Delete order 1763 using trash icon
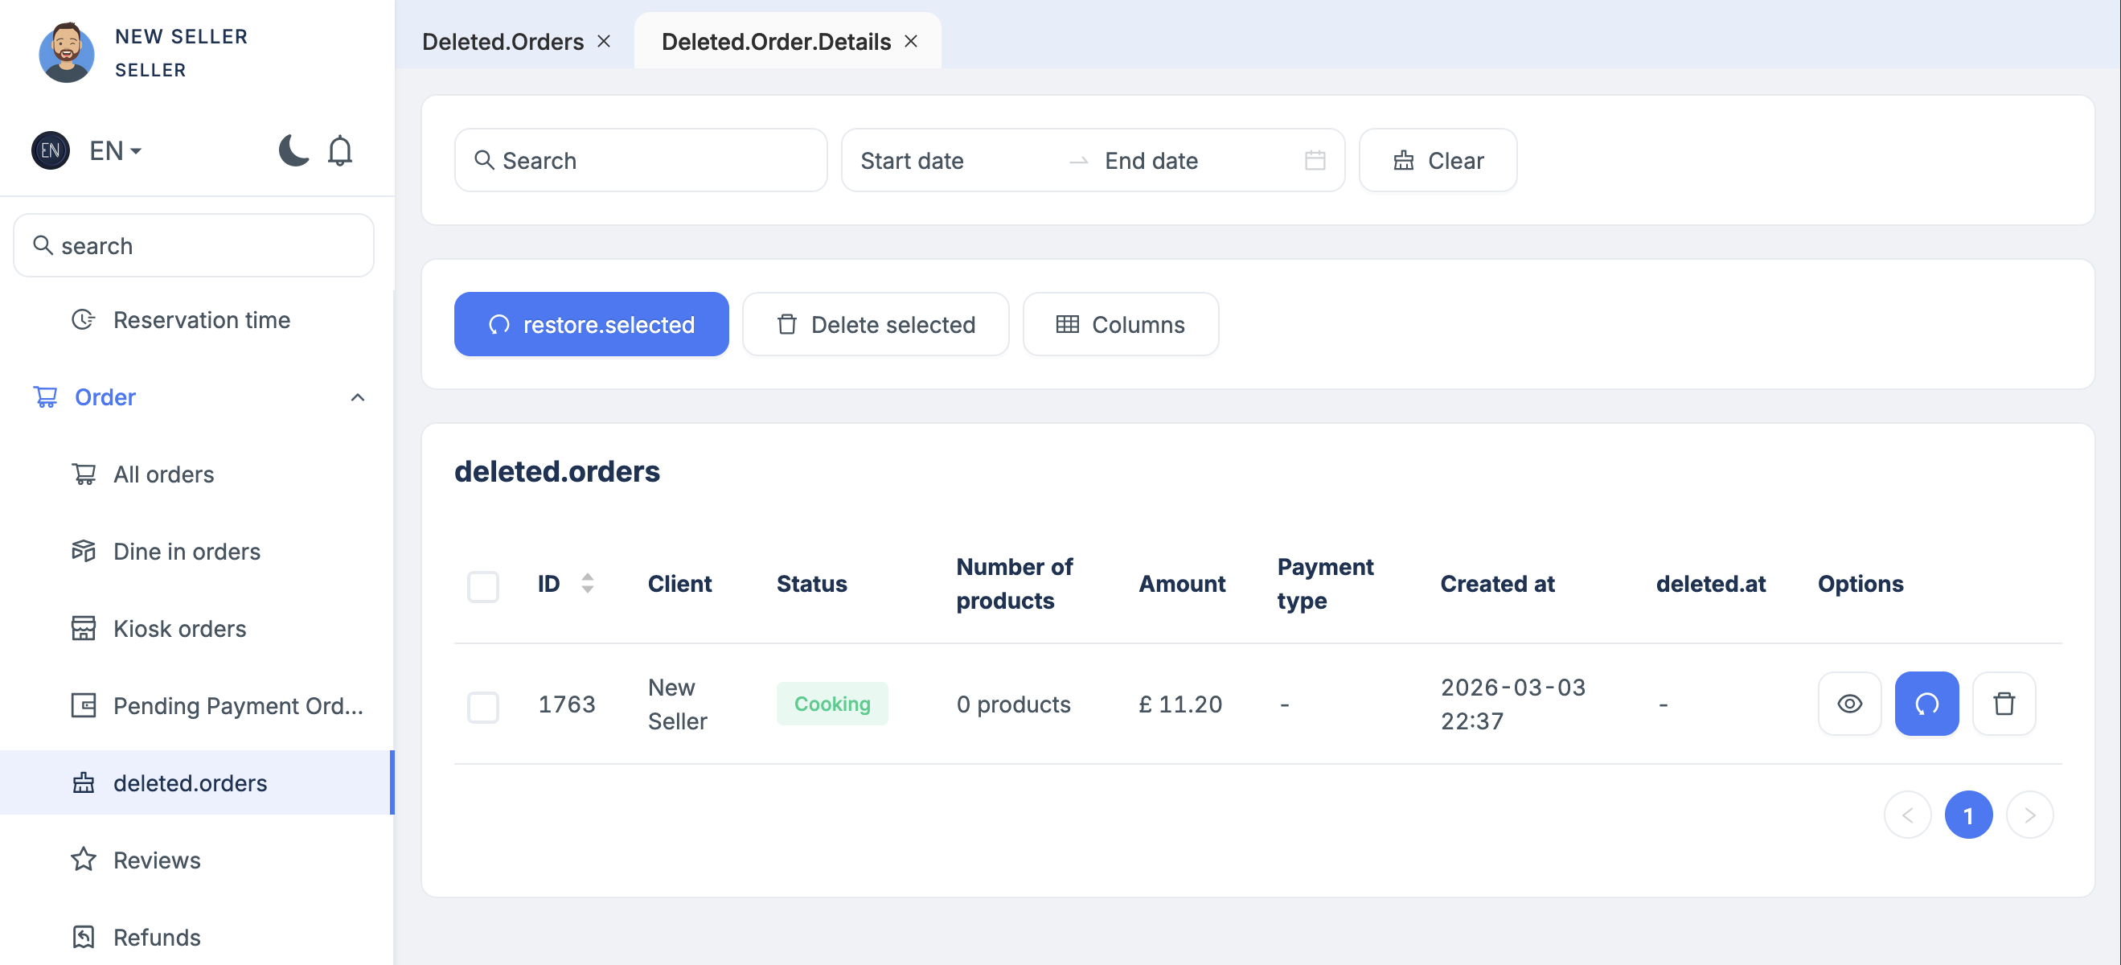2121x965 pixels. point(2004,704)
